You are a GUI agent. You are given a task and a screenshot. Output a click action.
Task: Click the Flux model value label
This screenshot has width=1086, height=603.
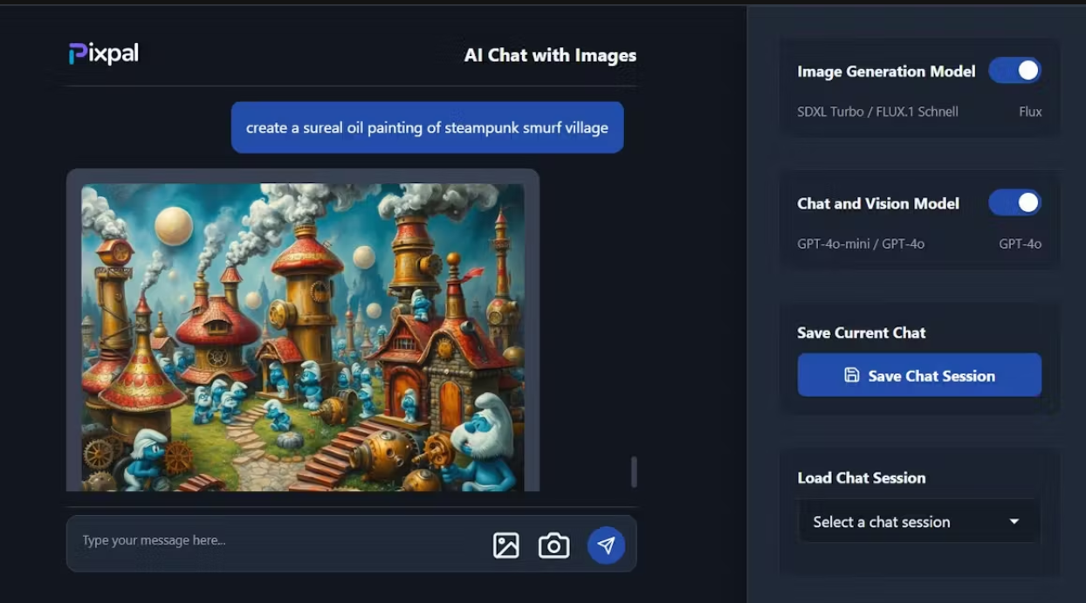[x=1030, y=112]
